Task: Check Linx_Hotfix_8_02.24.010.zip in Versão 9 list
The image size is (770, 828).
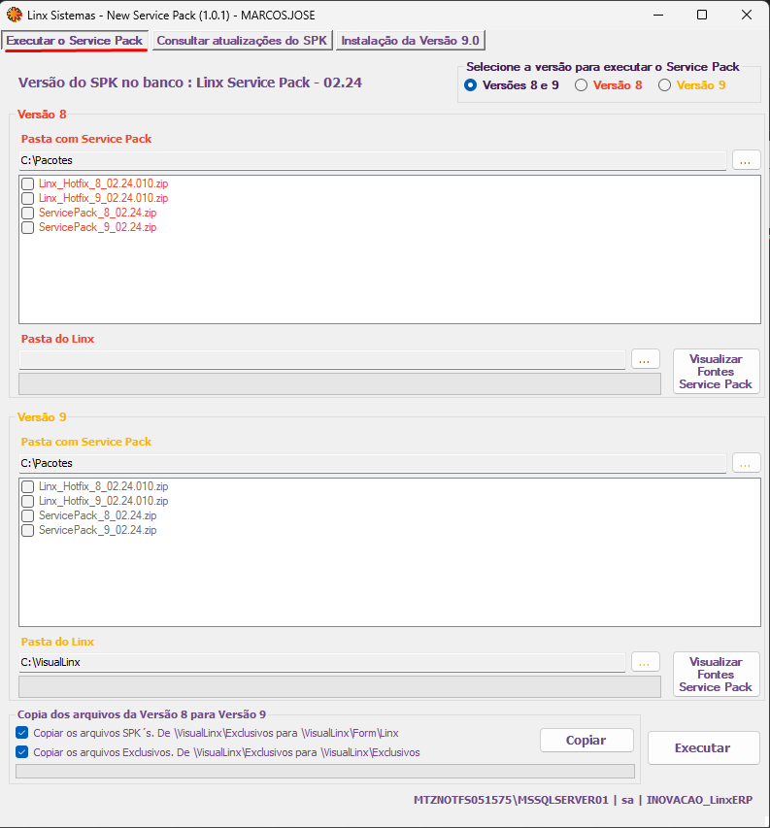Action: (x=27, y=487)
